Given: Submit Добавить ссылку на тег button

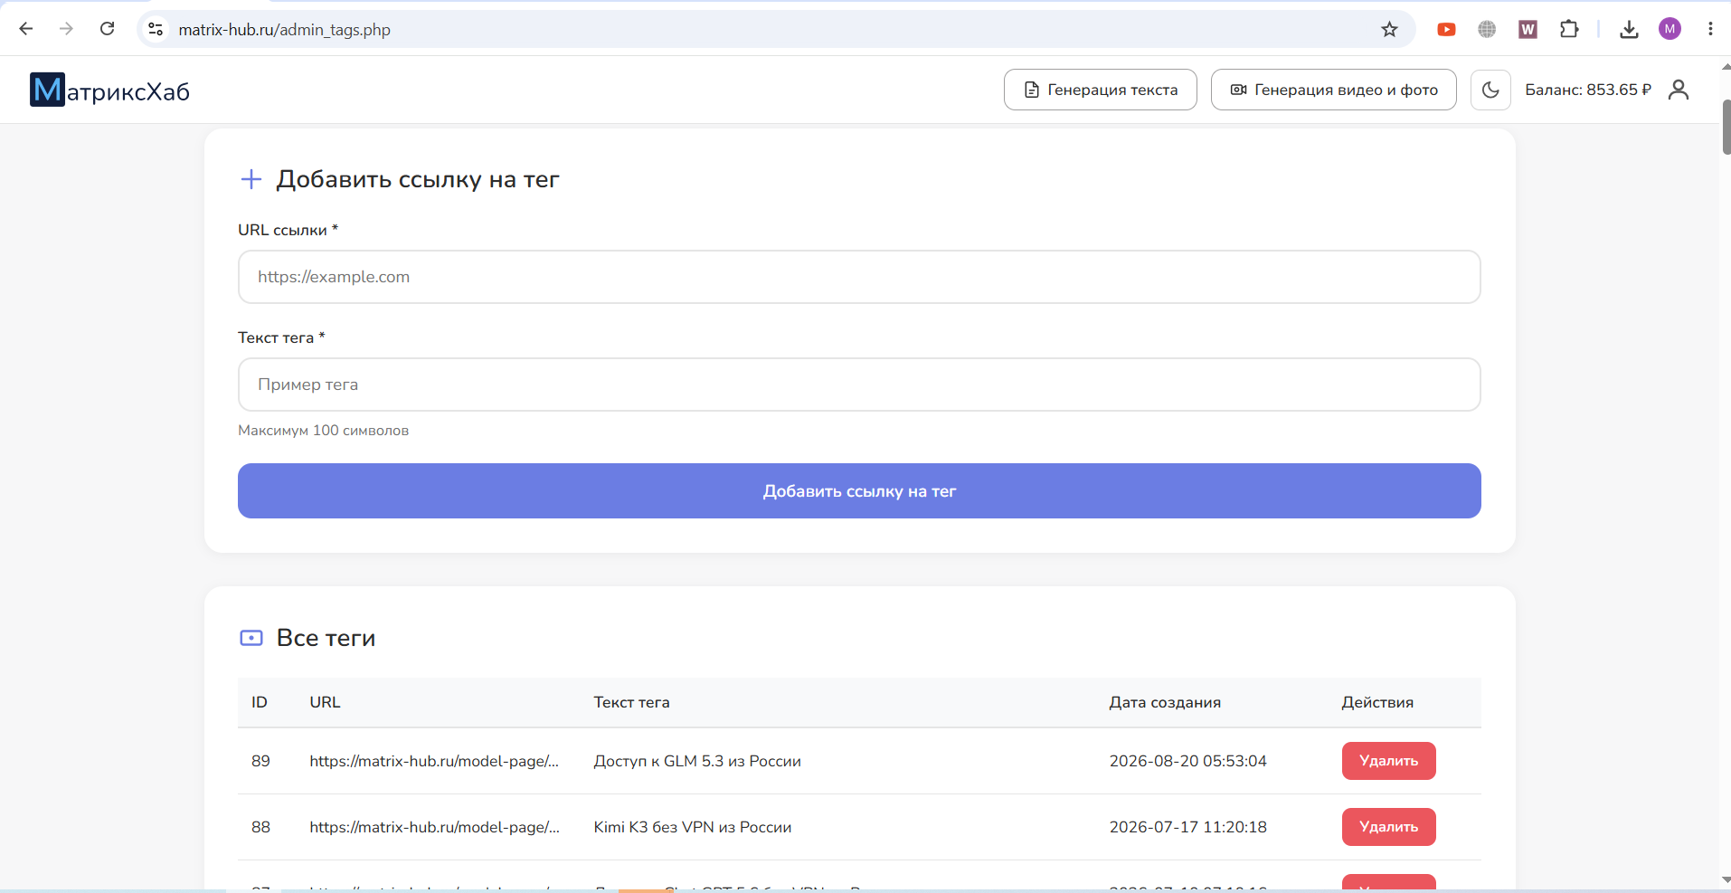Looking at the screenshot, I should [x=859, y=491].
